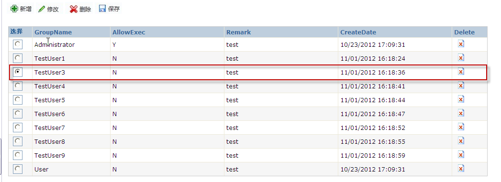Choose the TestUser8 radio button
Viewport: 501px width, 182px height.
click(x=18, y=141)
